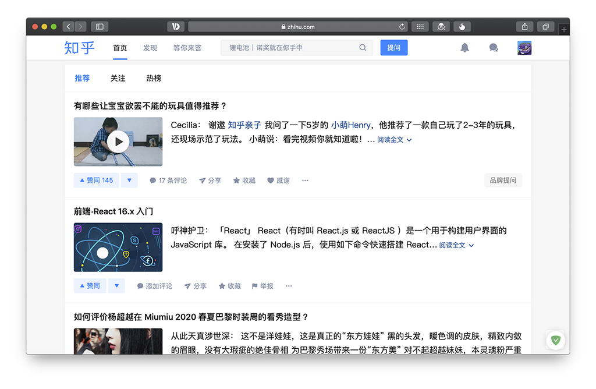Viewport: 596px width, 389px height.
Task: Open question 有哪些让宝宝欲罢不能的玩具值得推荐
Action: (150, 106)
